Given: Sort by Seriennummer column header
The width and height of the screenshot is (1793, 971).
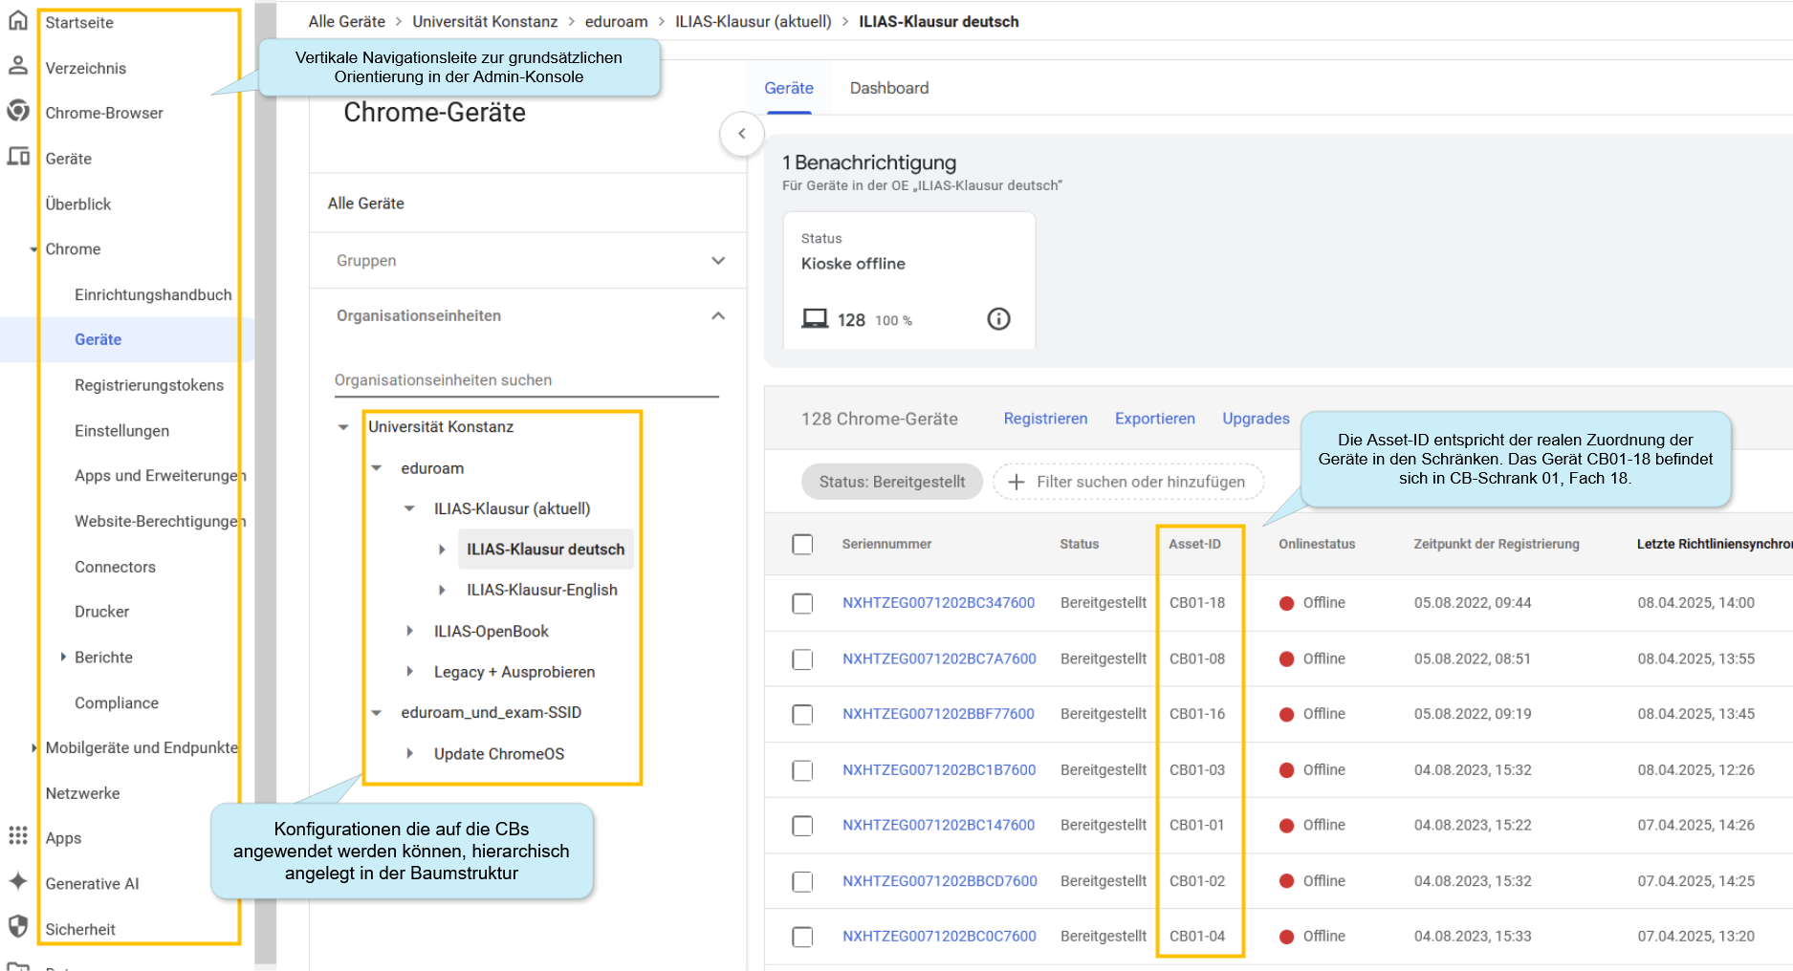Looking at the screenshot, I should tap(886, 544).
